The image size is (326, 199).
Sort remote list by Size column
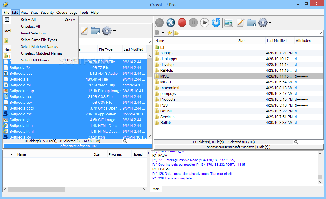[x=251, y=41]
